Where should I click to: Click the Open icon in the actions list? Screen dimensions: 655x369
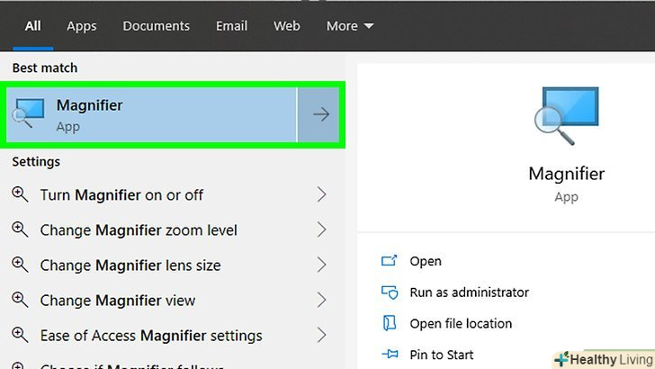pyautogui.click(x=390, y=261)
